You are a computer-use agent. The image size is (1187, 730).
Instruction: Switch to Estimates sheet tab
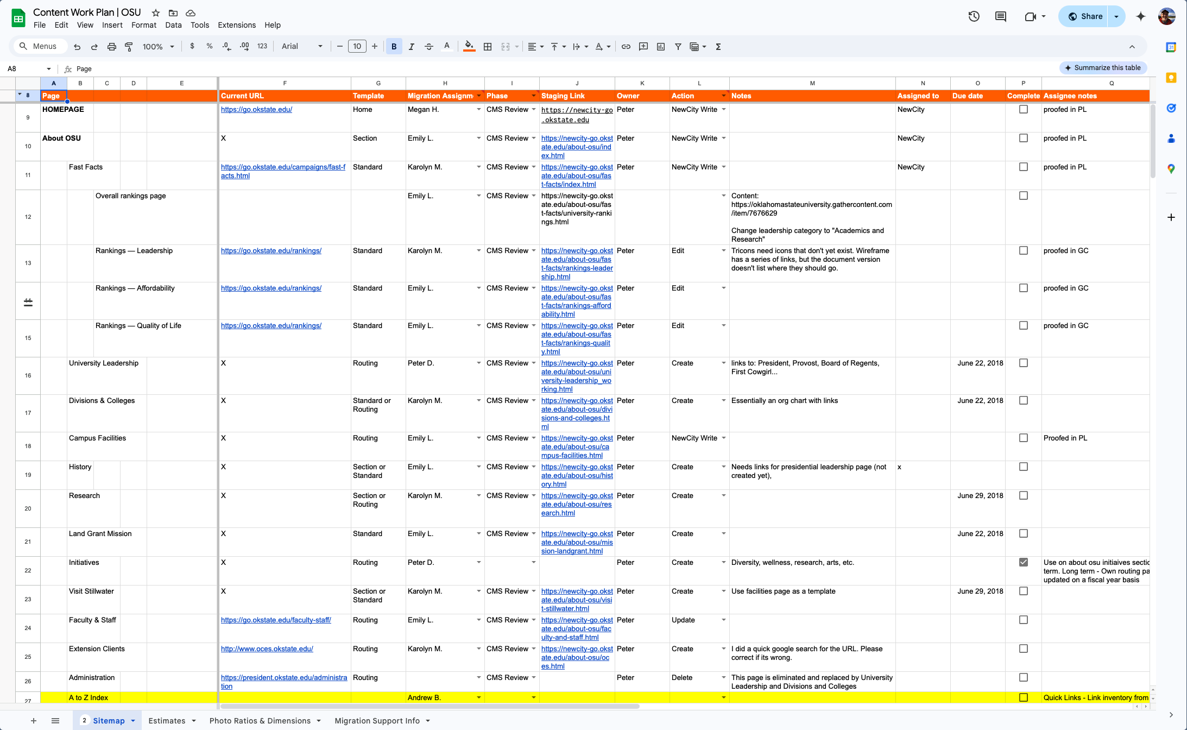167,721
